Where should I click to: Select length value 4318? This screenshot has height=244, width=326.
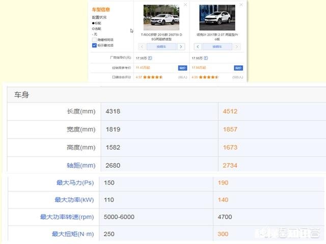pos(113,111)
